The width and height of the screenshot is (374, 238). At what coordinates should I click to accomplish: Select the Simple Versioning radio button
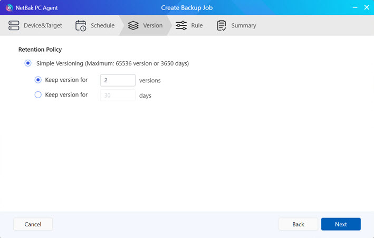pyautogui.click(x=28, y=63)
